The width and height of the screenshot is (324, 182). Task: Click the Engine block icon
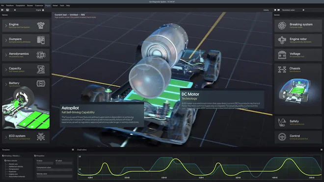pos(41,26)
